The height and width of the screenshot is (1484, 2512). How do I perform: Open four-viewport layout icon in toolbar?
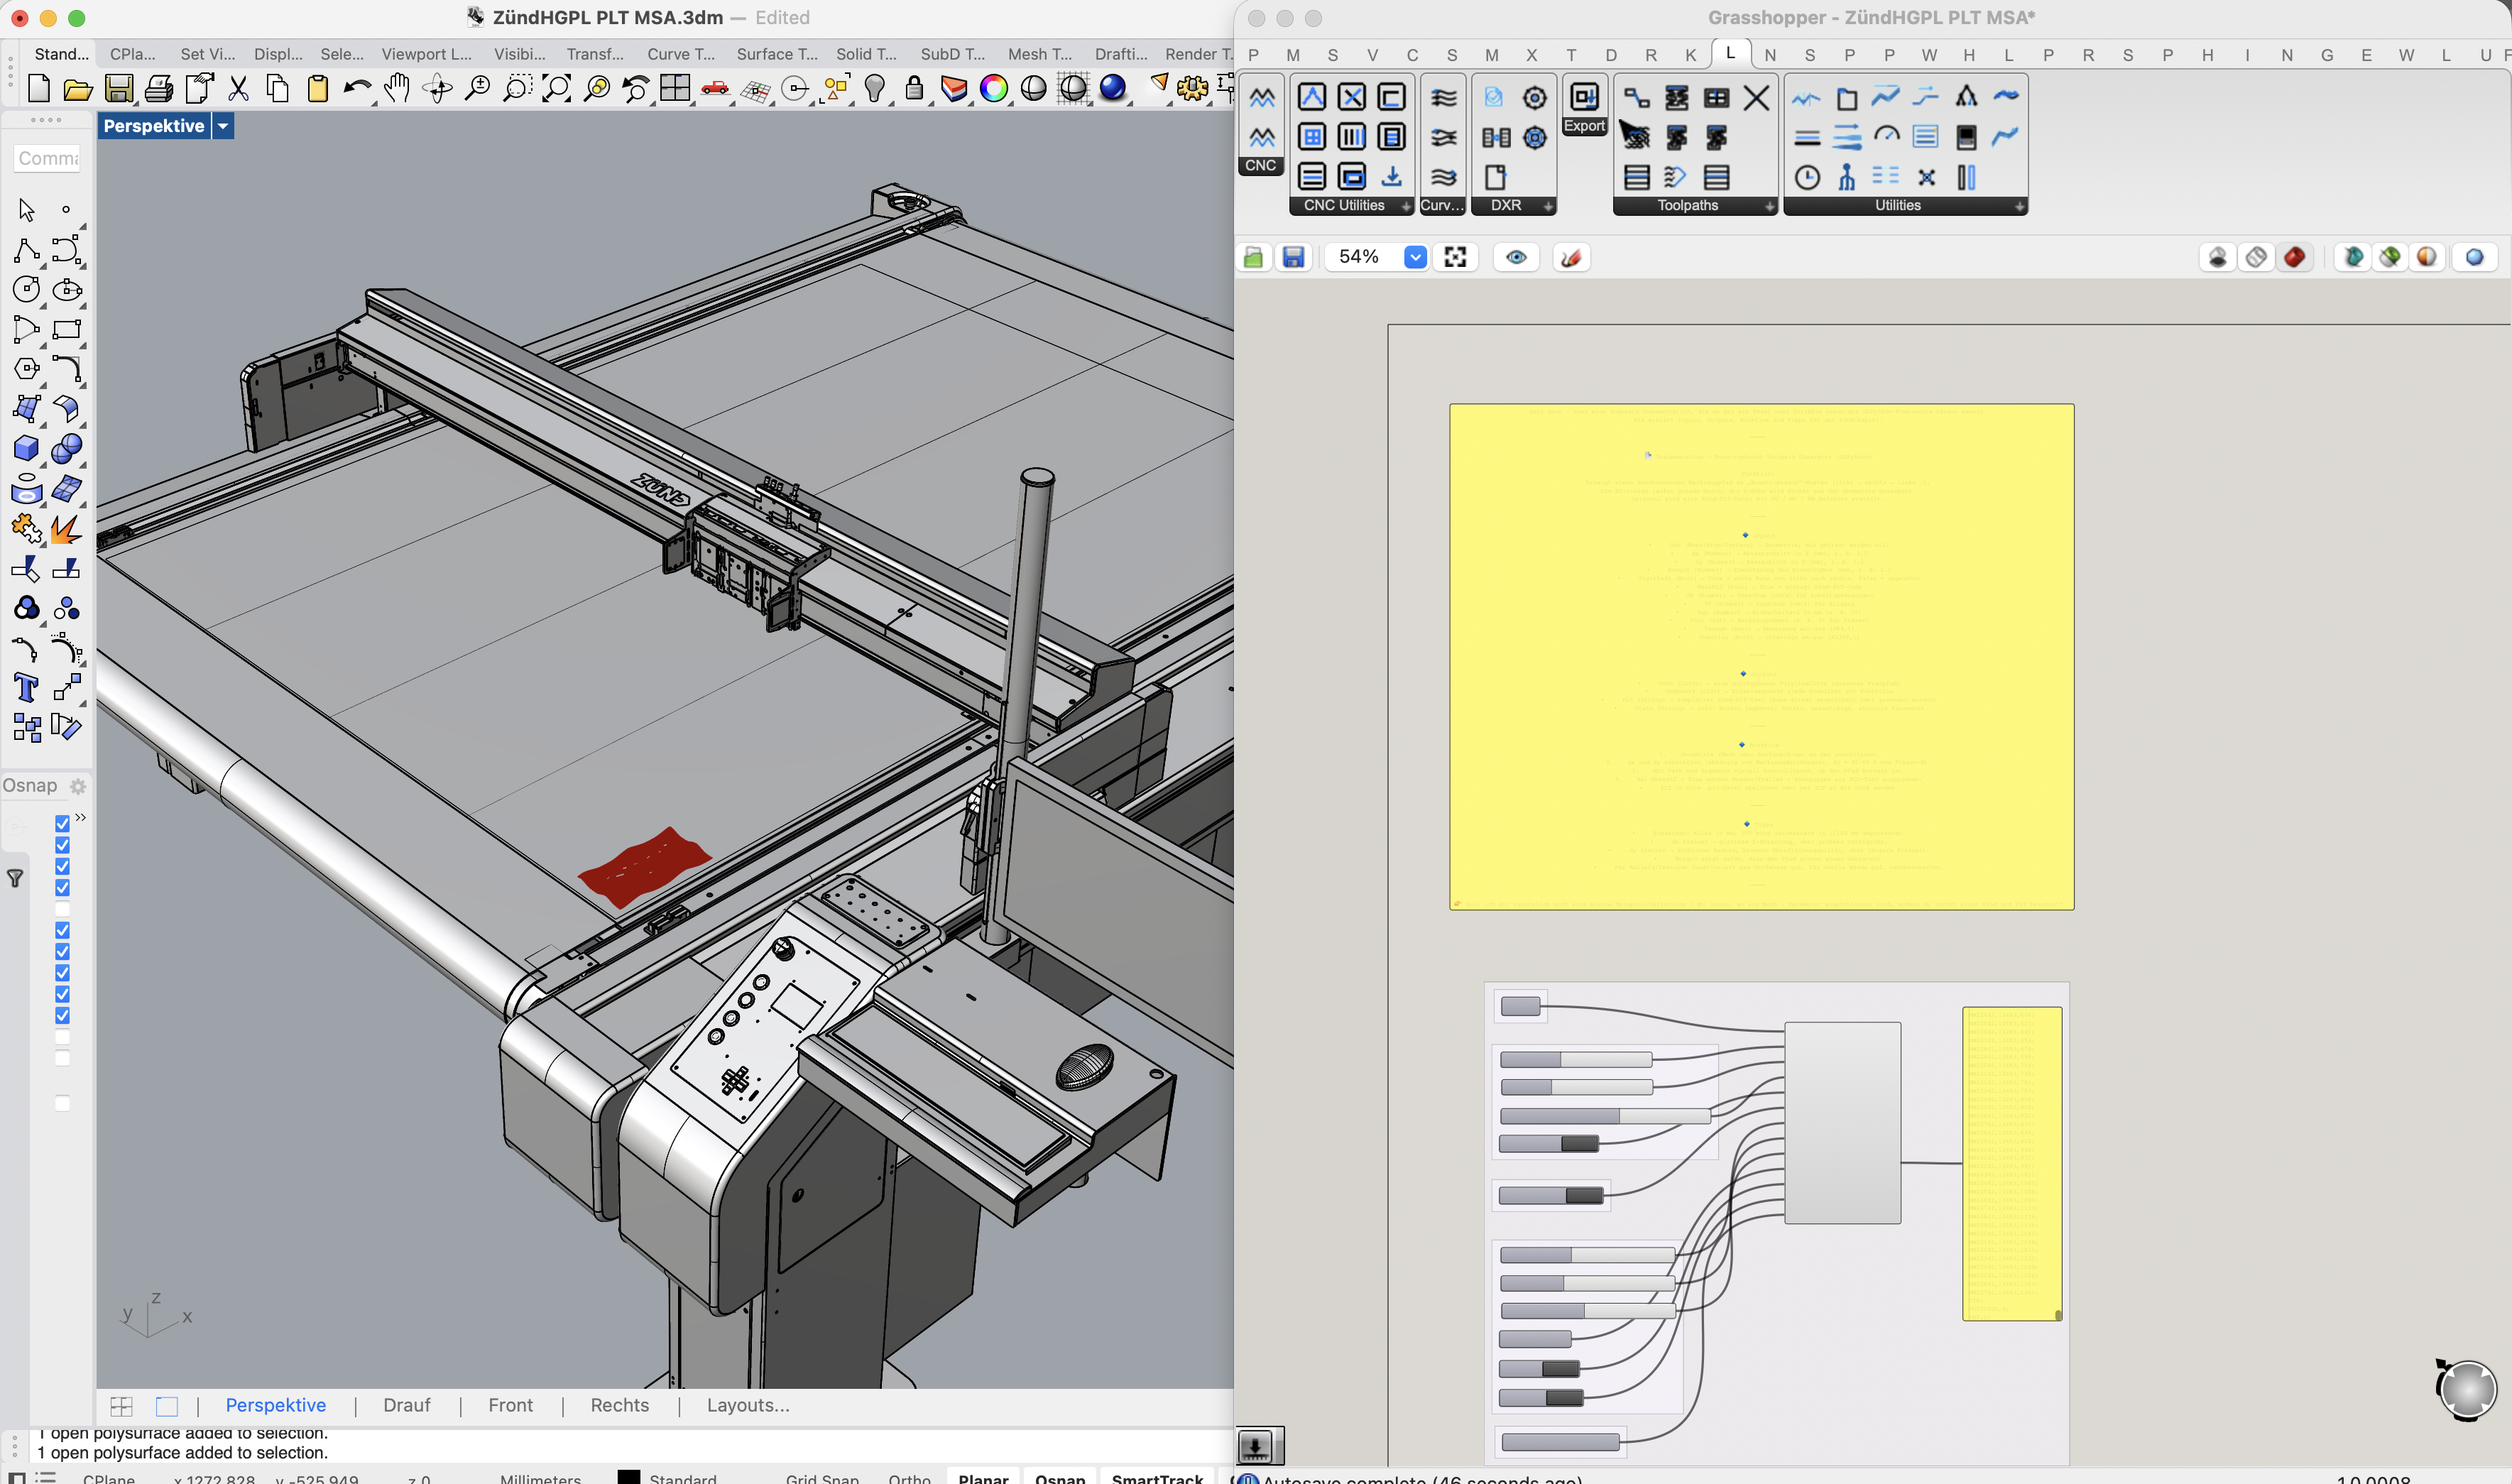click(x=675, y=89)
